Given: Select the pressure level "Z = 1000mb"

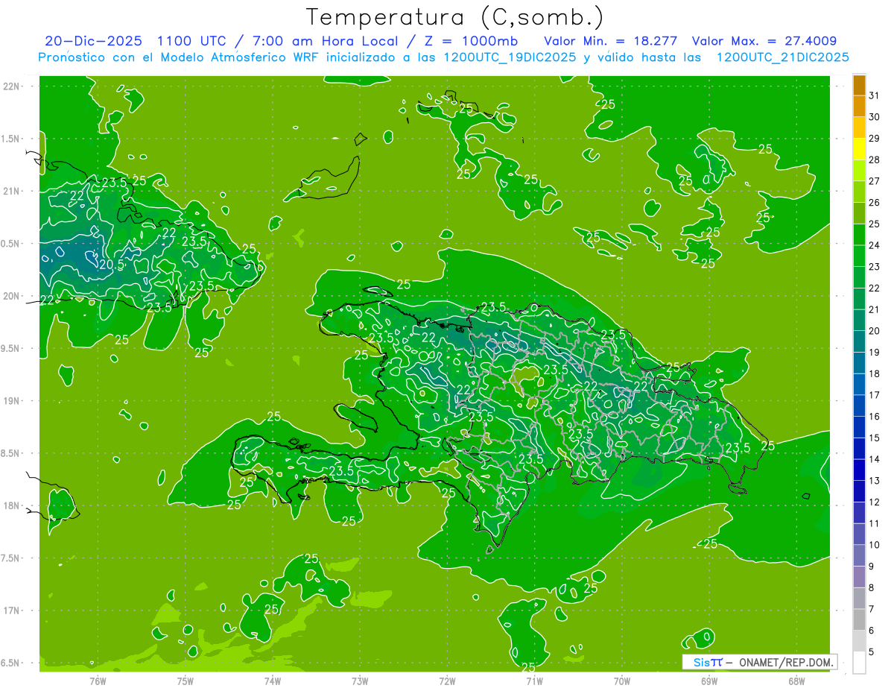Looking at the screenshot, I should (x=469, y=41).
